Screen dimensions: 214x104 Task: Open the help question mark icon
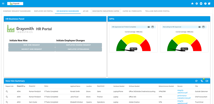205,4
